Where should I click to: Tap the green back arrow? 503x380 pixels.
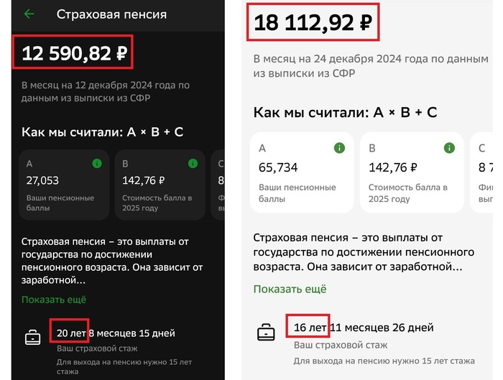pyautogui.click(x=29, y=14)
